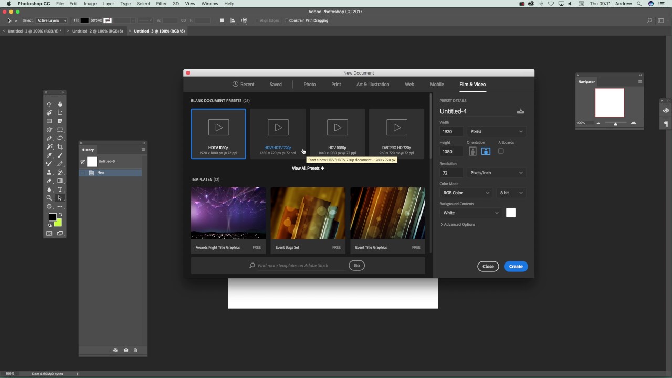Click the Create button
Image resolution: width=672 pixels, height=378 pixels.
516,266
